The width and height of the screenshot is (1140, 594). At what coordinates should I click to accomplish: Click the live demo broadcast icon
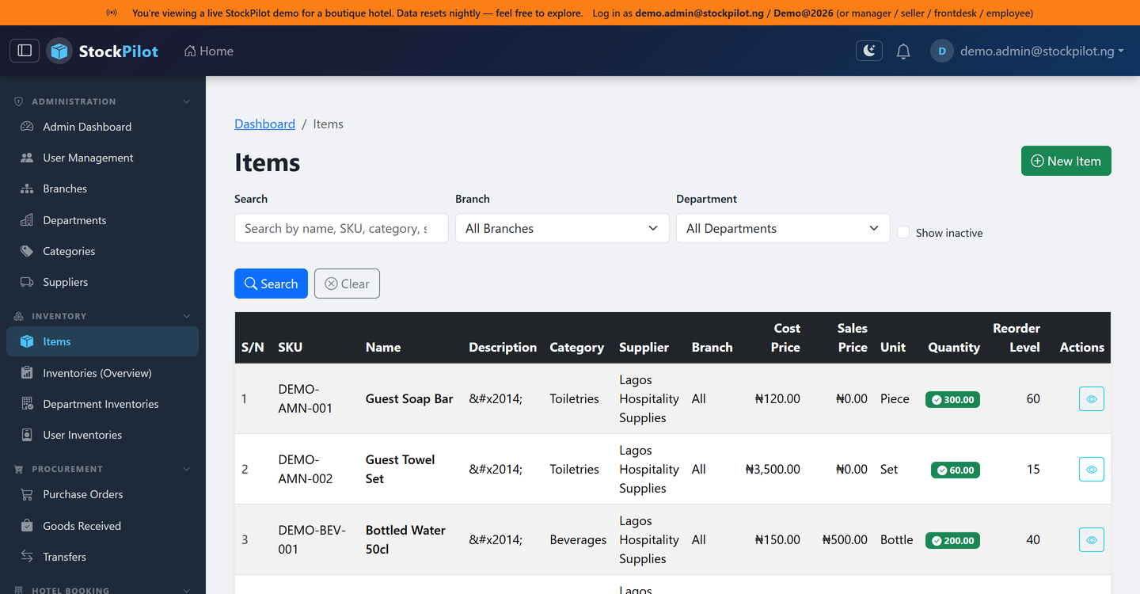[x=112, y=13]
